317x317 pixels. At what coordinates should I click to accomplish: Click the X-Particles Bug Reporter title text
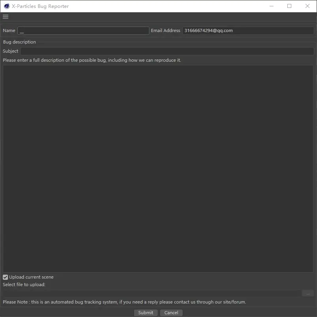tap(40, 6)
